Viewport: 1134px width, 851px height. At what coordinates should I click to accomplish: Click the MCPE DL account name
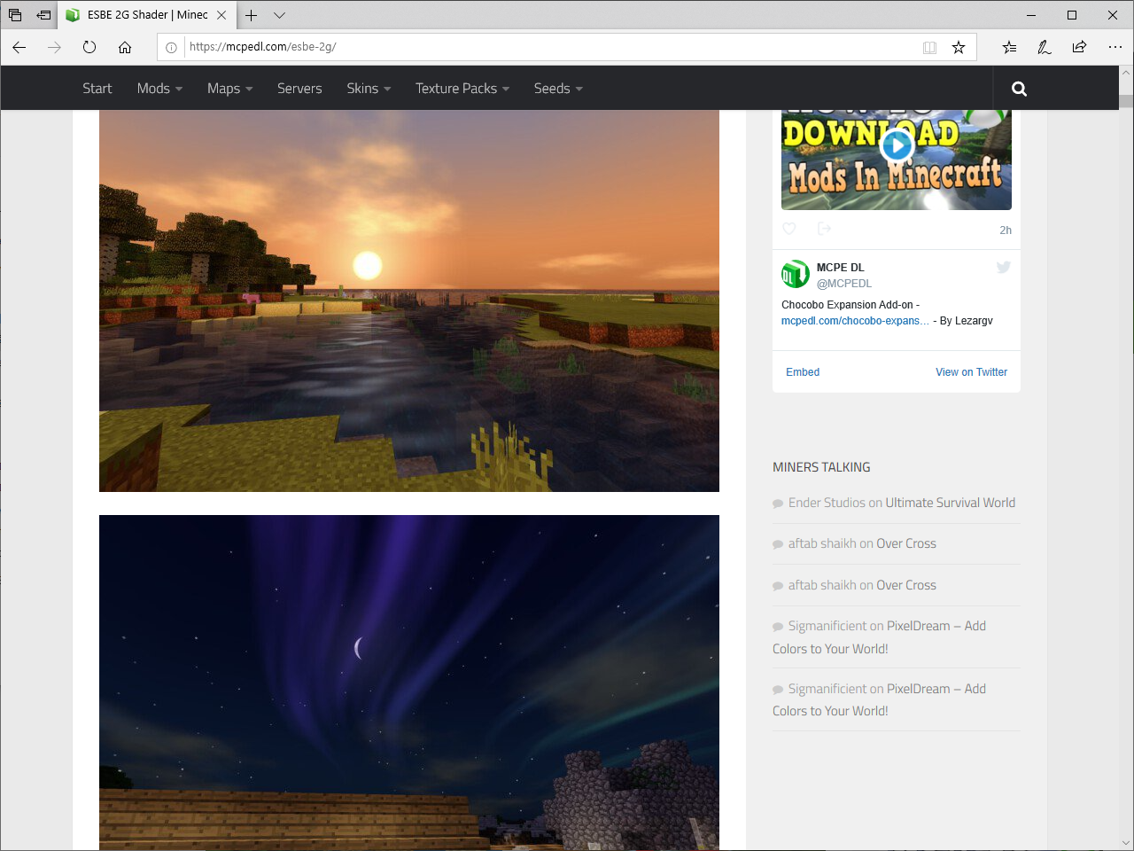coord(840,267)
